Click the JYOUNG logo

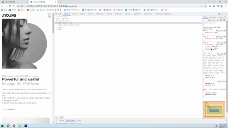pos(9,15)
